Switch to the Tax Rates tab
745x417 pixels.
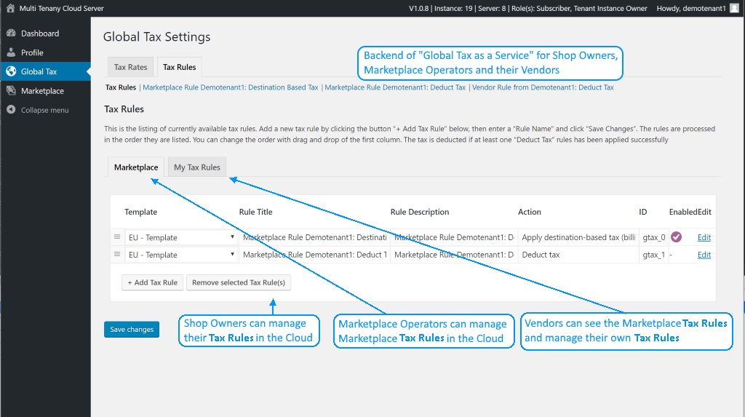130,67
